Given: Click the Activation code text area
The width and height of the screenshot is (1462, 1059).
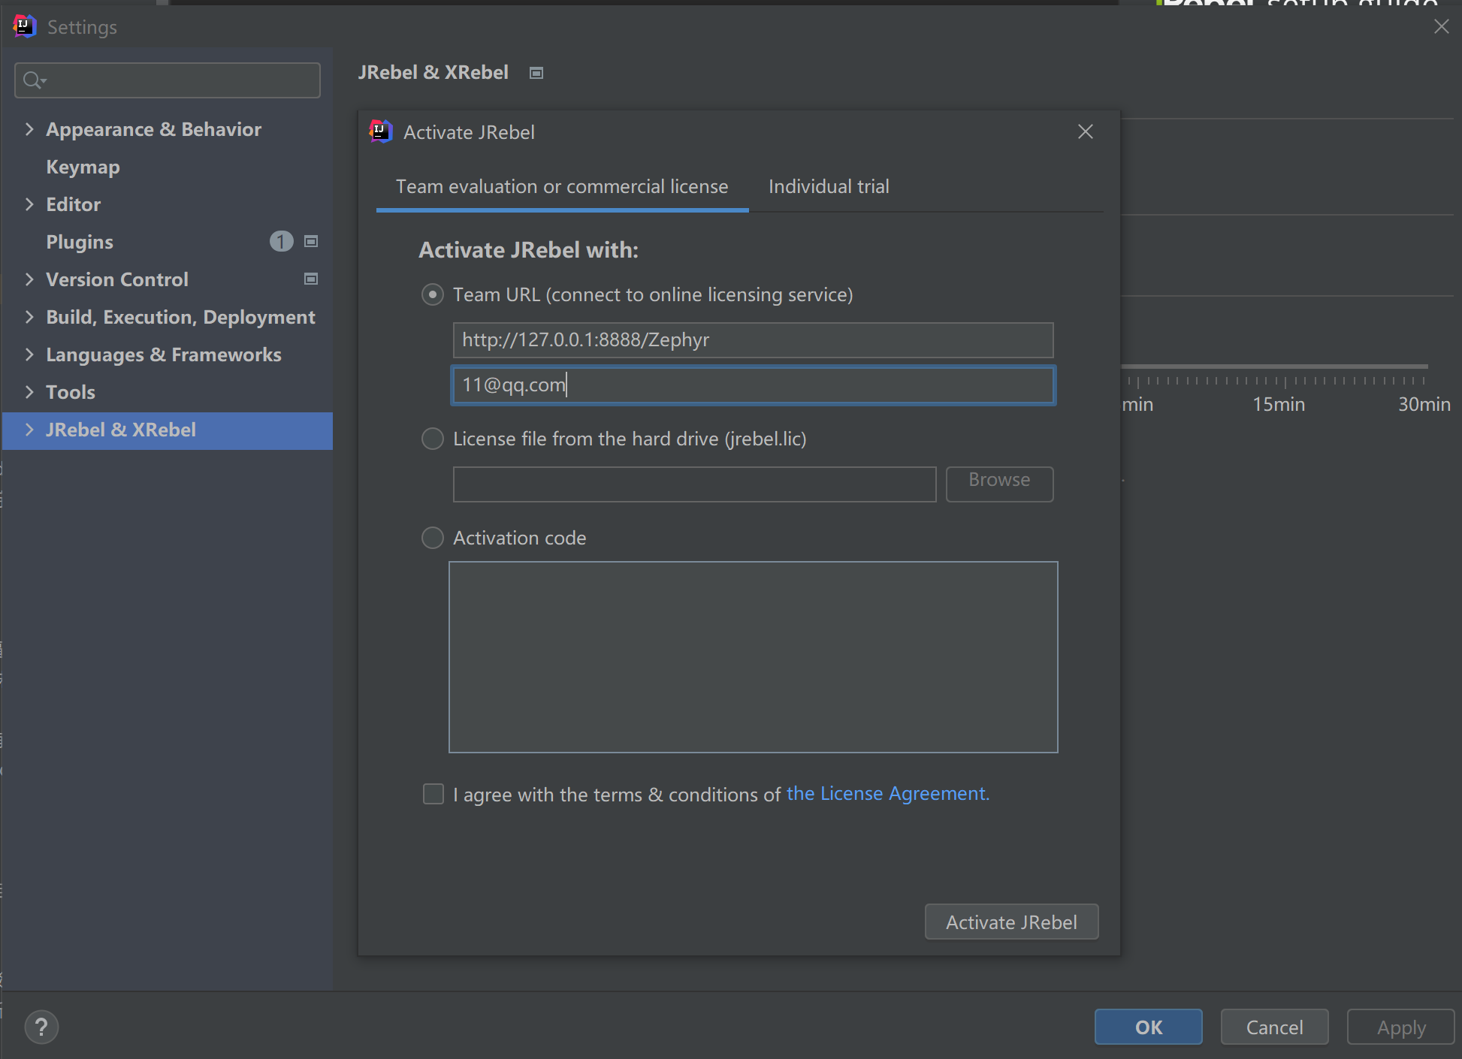Looking at the screenshot, I should pyautogui.click(x=753, y=656).
